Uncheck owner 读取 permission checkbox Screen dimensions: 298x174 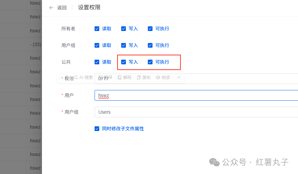pos(97,29)
